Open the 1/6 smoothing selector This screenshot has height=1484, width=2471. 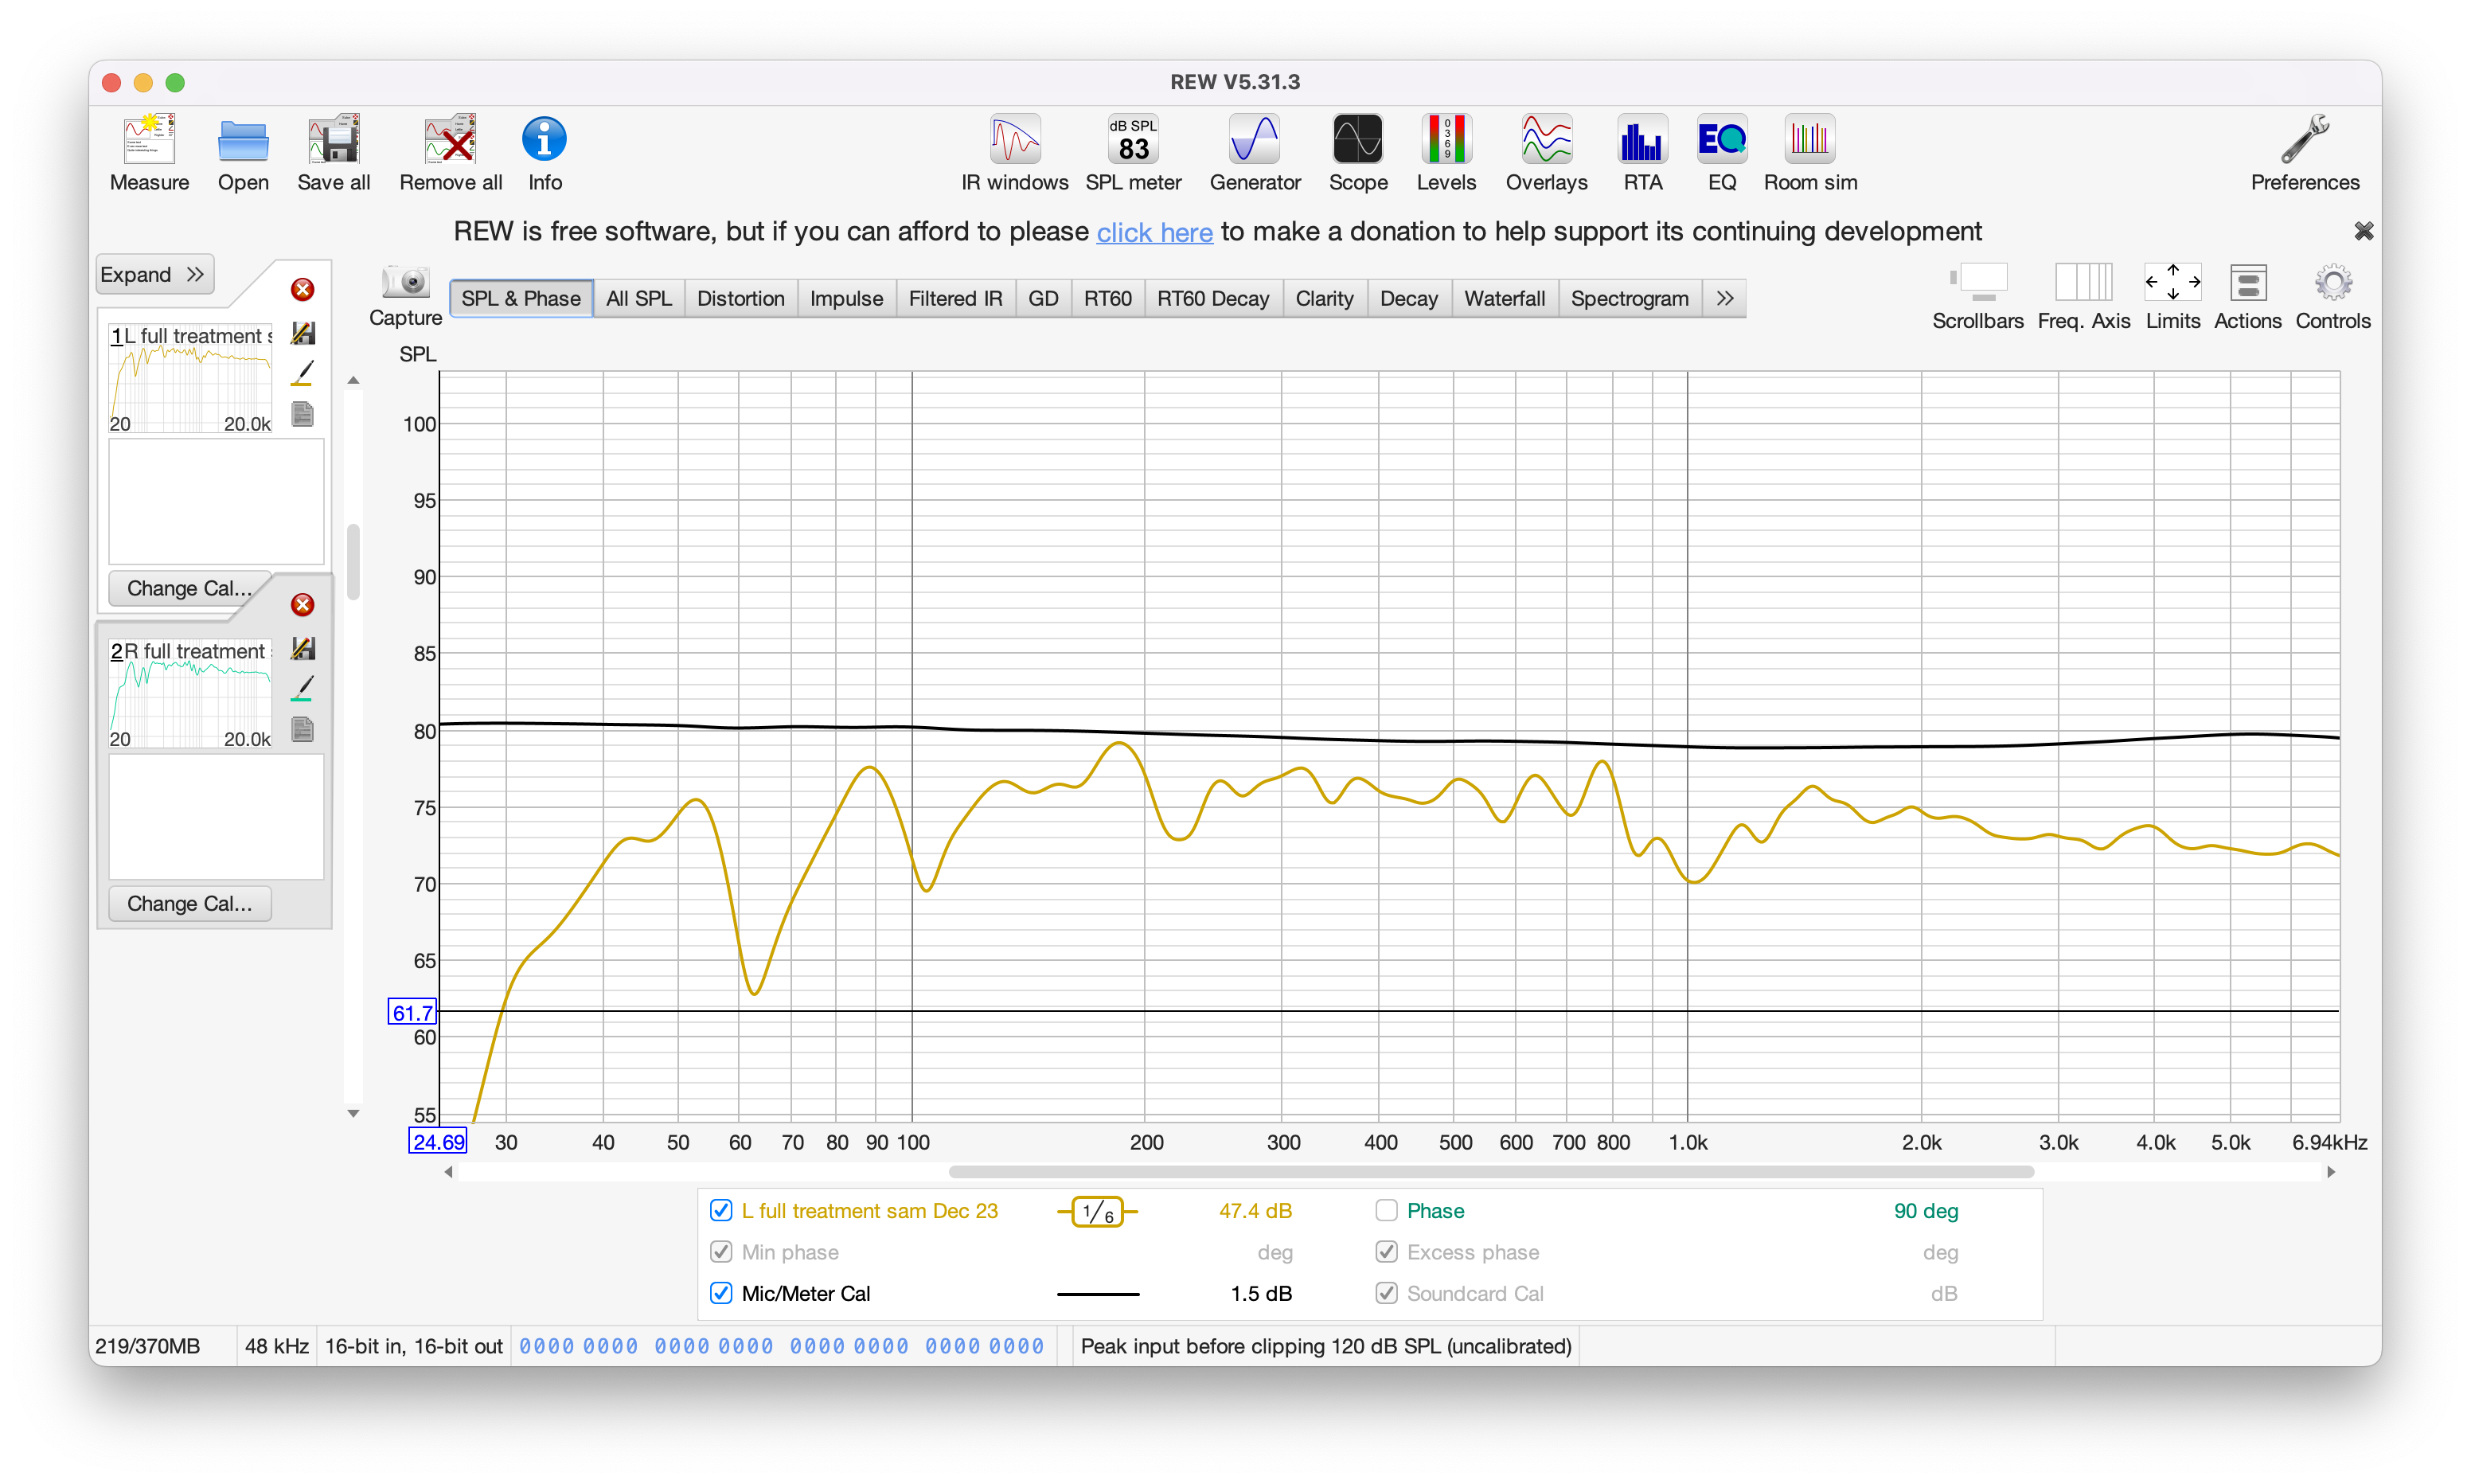pos(1098,1212)
